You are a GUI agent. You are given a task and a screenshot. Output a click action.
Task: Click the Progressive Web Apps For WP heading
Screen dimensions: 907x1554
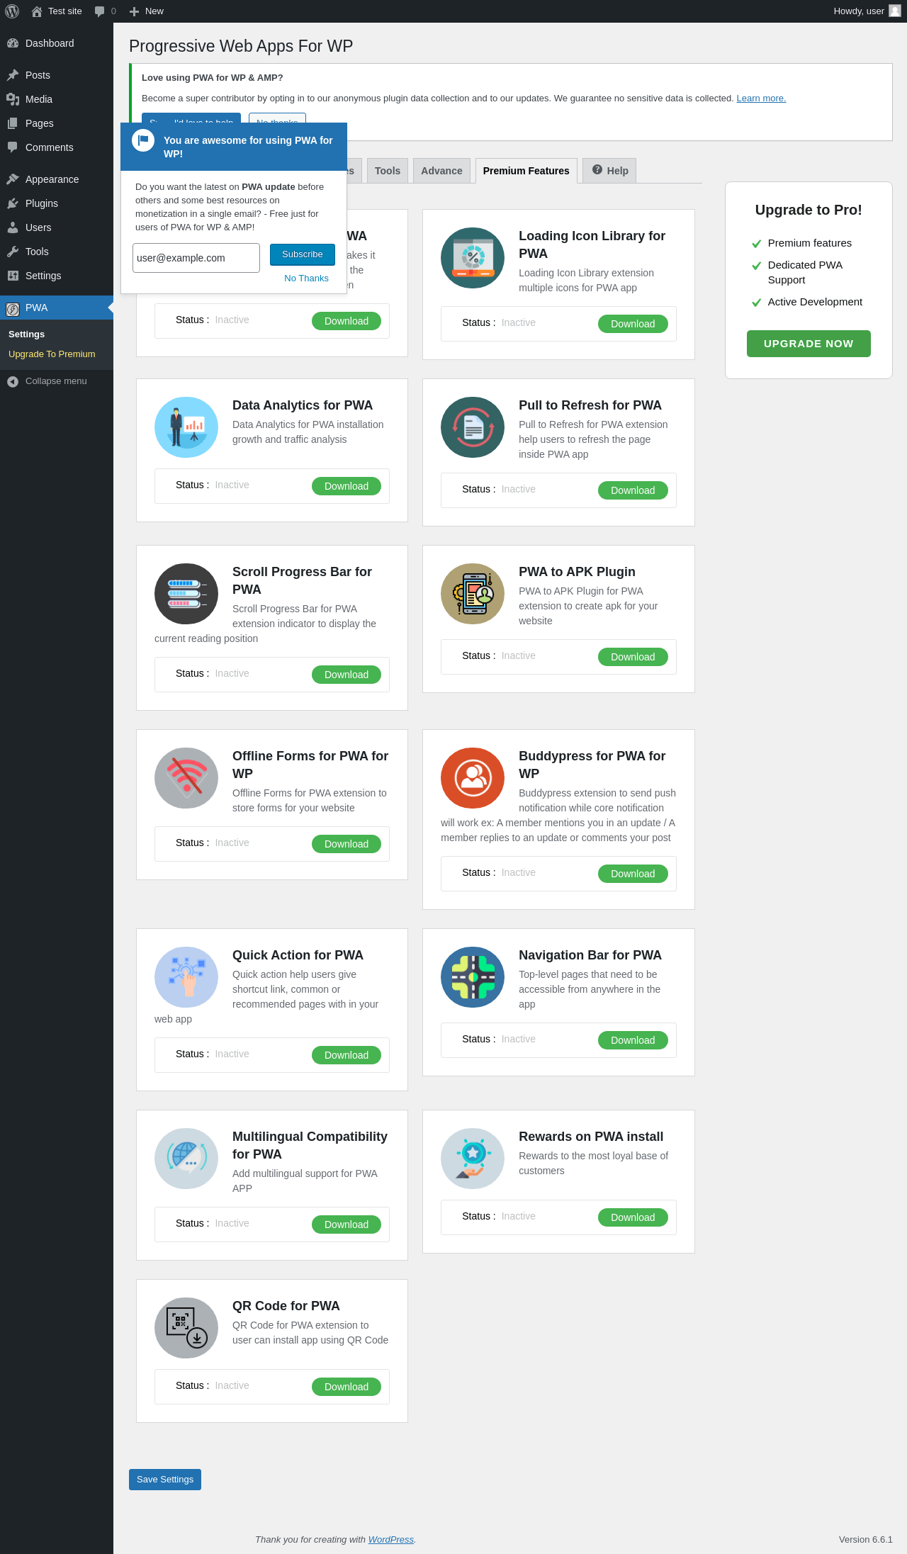tap(241, 46)
